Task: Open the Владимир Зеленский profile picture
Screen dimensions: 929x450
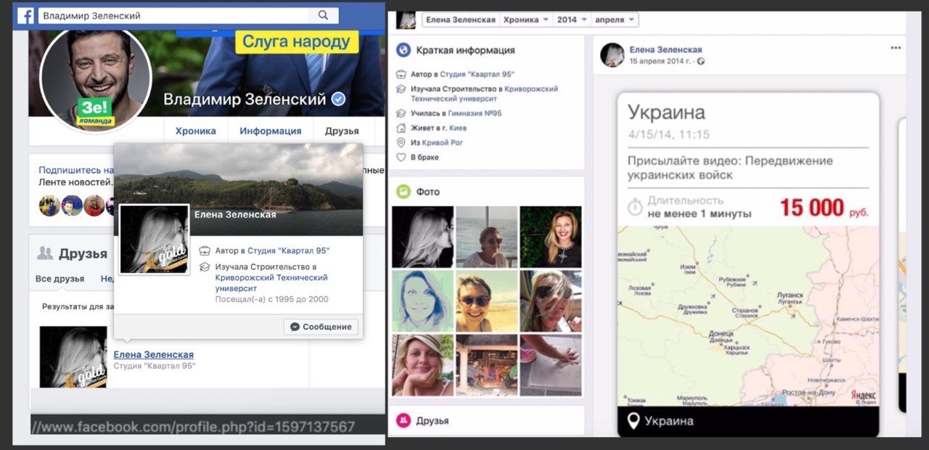Action: coord(96,78)
